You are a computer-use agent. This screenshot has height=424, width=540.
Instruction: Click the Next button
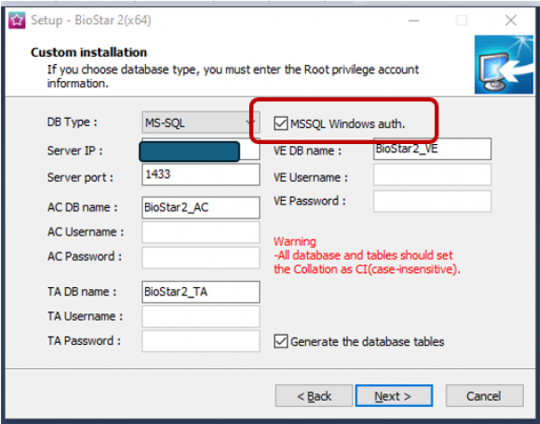click(391, 396)
